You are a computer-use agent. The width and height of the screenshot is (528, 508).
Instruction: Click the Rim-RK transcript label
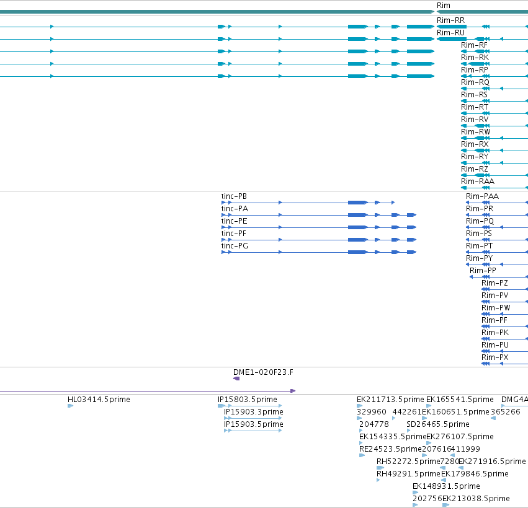point(475,58)
